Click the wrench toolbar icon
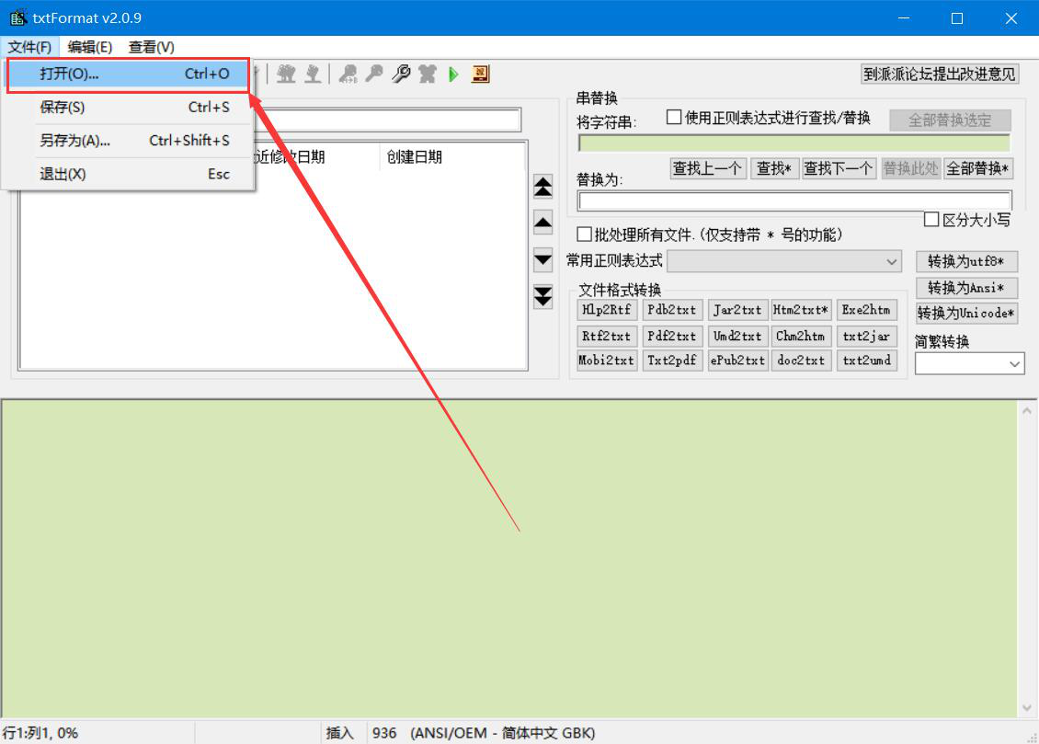The image size is (1039, 744). point(401,74)
